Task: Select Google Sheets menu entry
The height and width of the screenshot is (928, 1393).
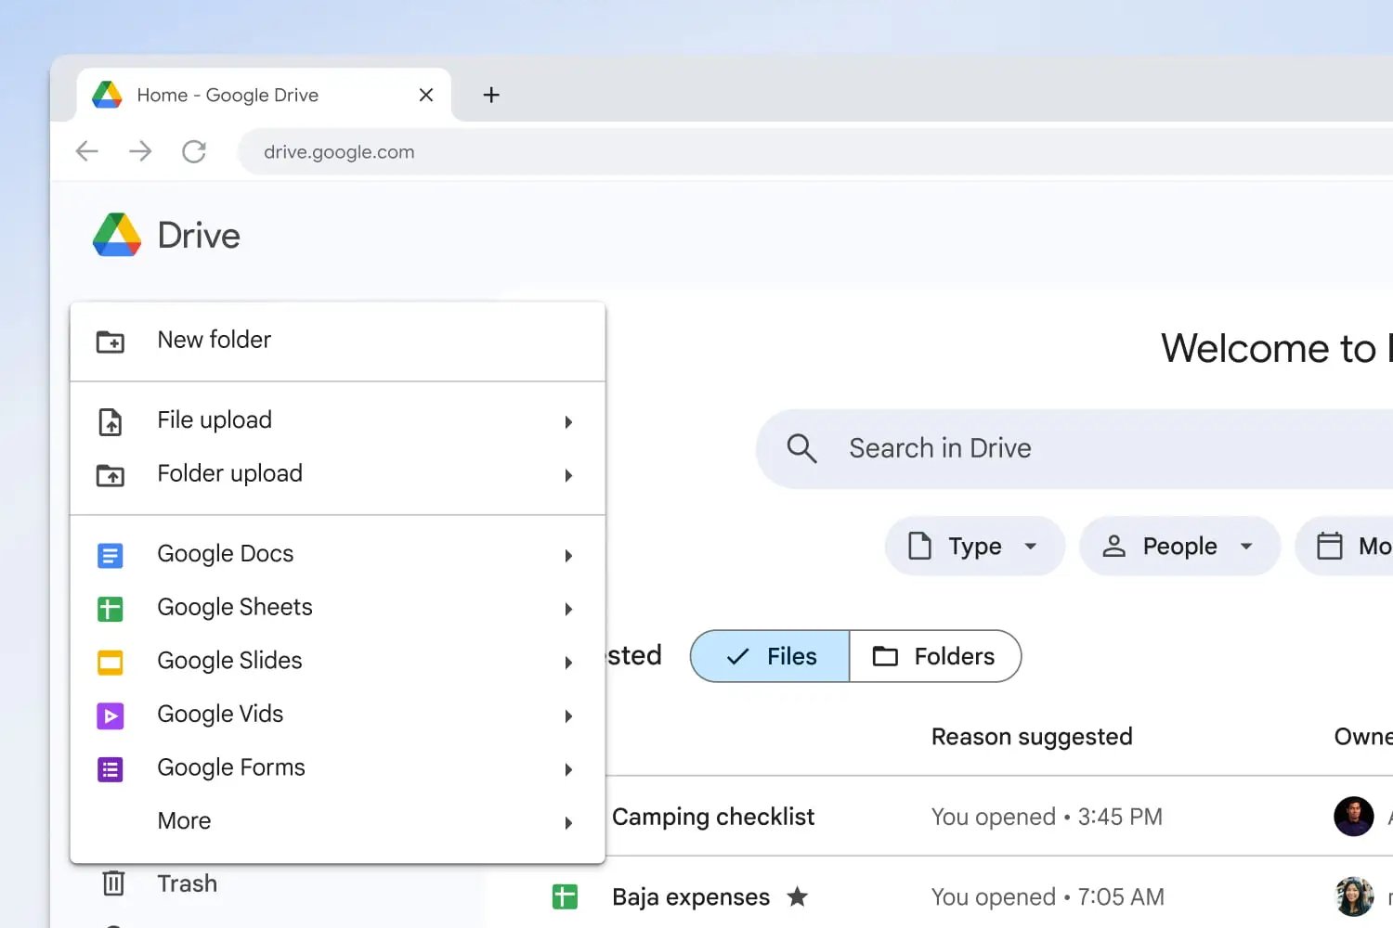Action: coord(338,609)
